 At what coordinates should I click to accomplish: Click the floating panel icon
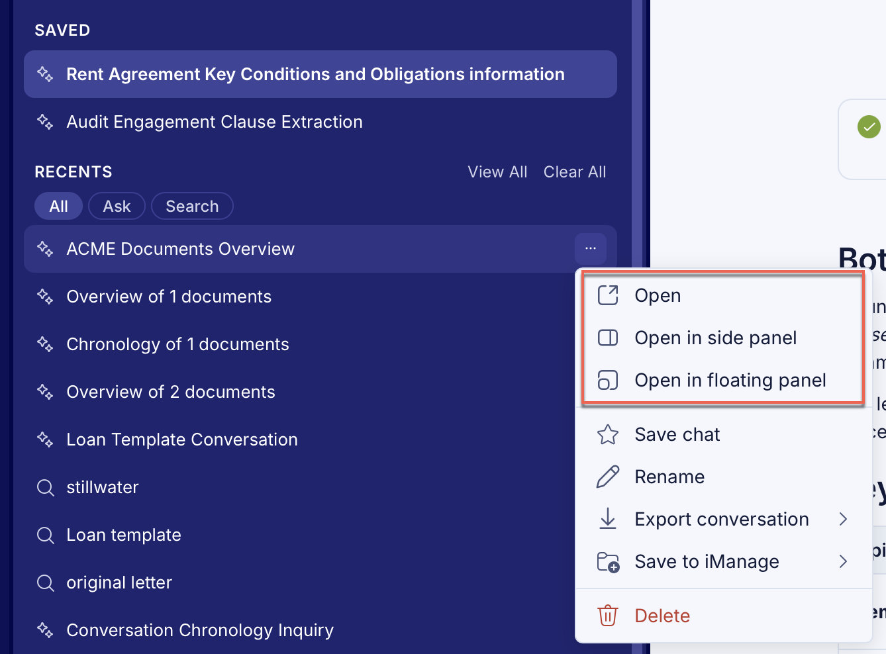click(x=608, y=381)
